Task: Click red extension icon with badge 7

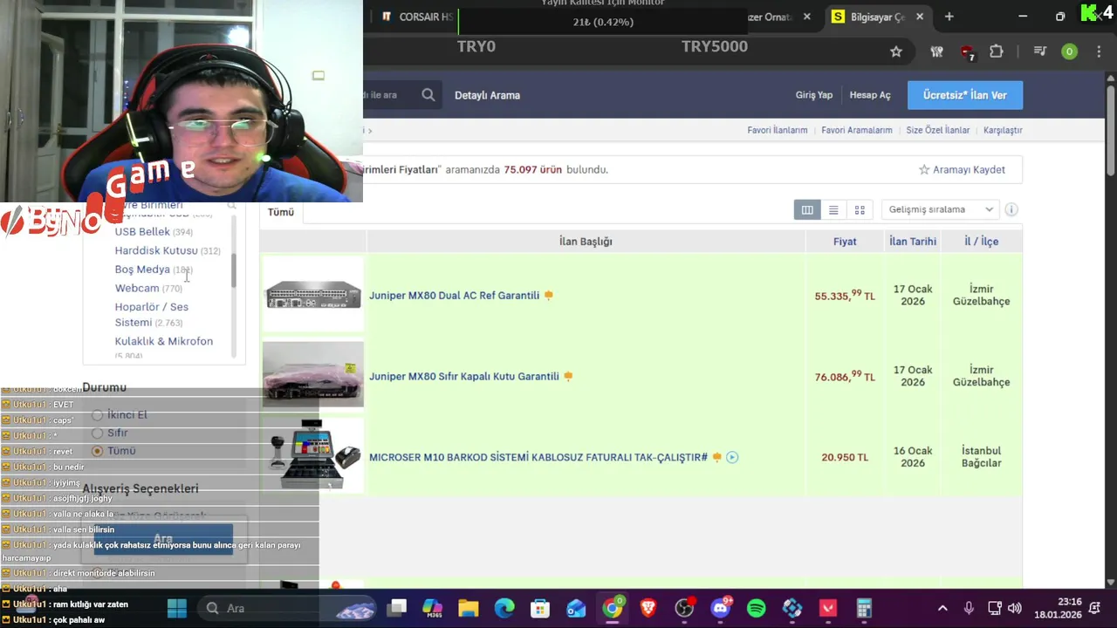Action: pyautogui.click(x=967, y=52)
